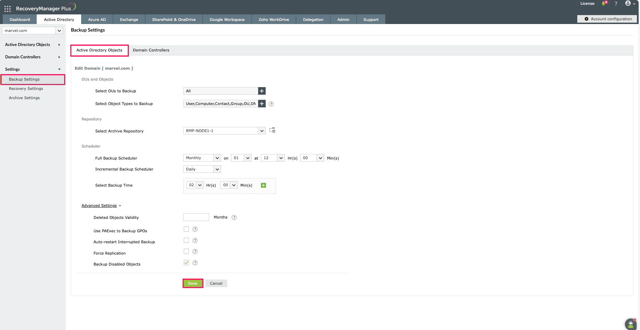Add OUs with plus button beside All
The width and height of the screenshot is (640, 330).
point(262,91)
